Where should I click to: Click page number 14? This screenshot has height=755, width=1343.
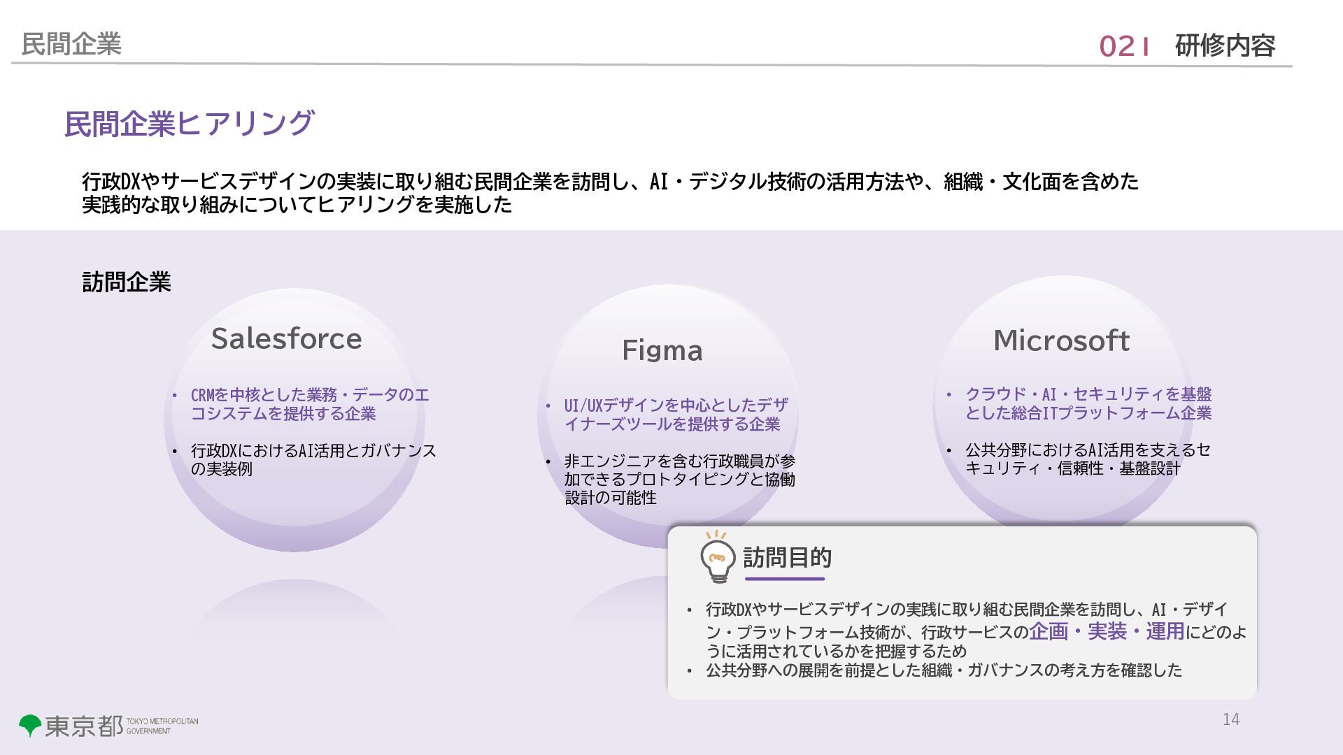(x=1231, y=719)
